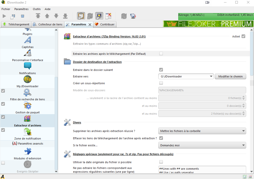The height and width of the screenshot is (179, 254).
Task: Click the reconnect icon in toolbar
Action: point(124,16)
